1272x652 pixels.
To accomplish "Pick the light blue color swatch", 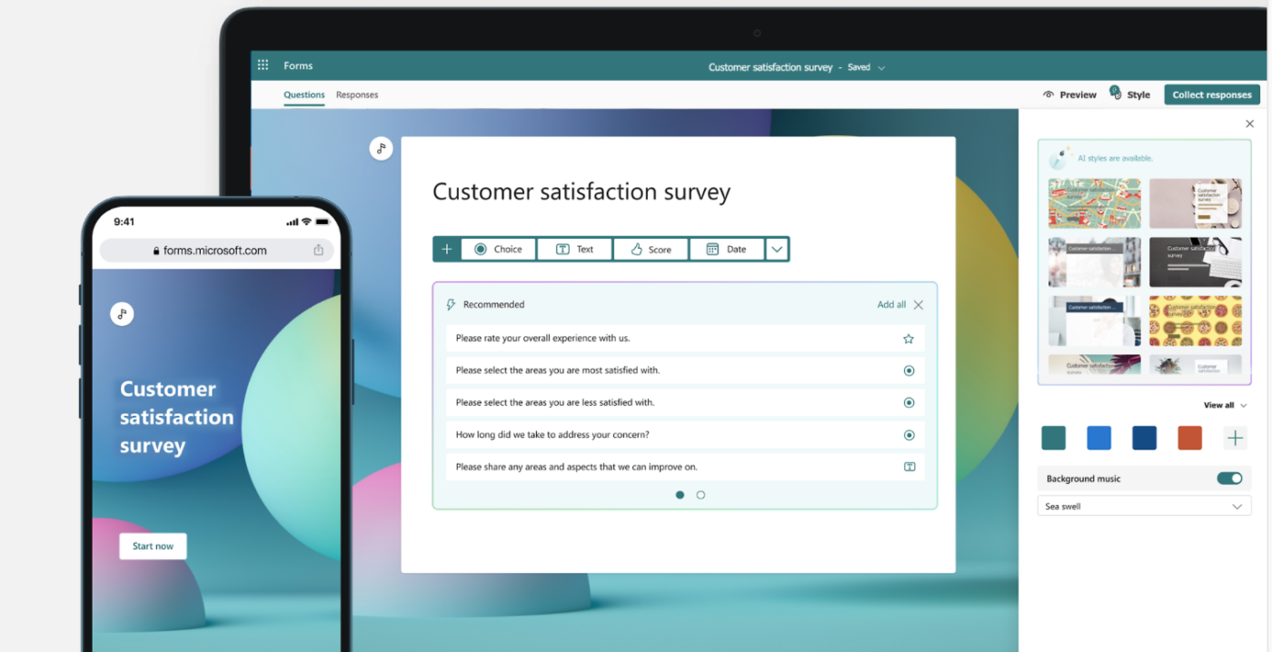I will 1098,438.
